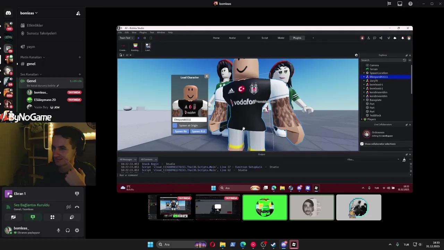Collapse the Metin Kanalları category

click(33, 57)
